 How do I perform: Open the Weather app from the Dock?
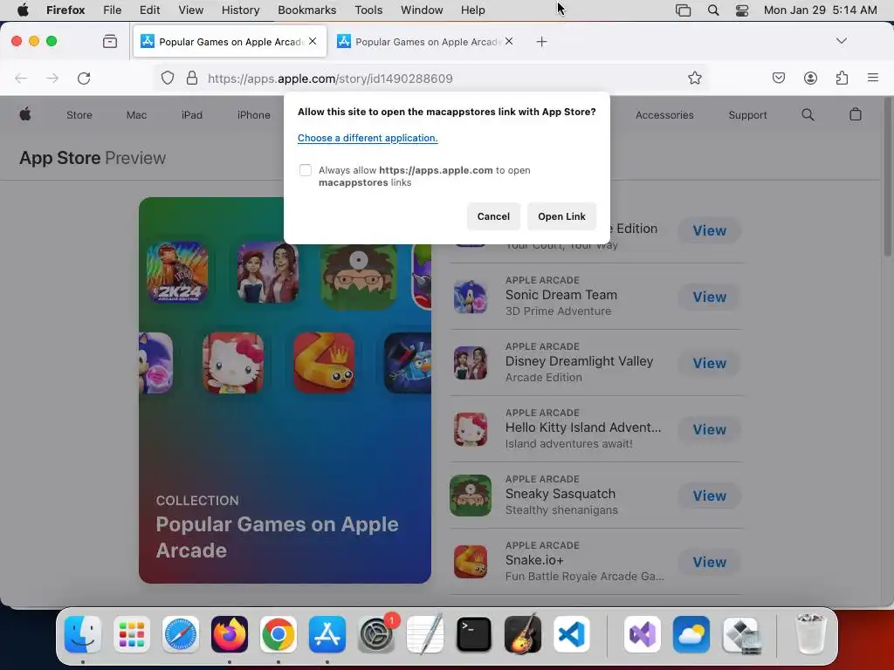coord(691,634)
